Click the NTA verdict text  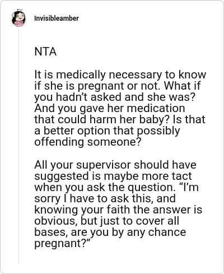(45, 52)
